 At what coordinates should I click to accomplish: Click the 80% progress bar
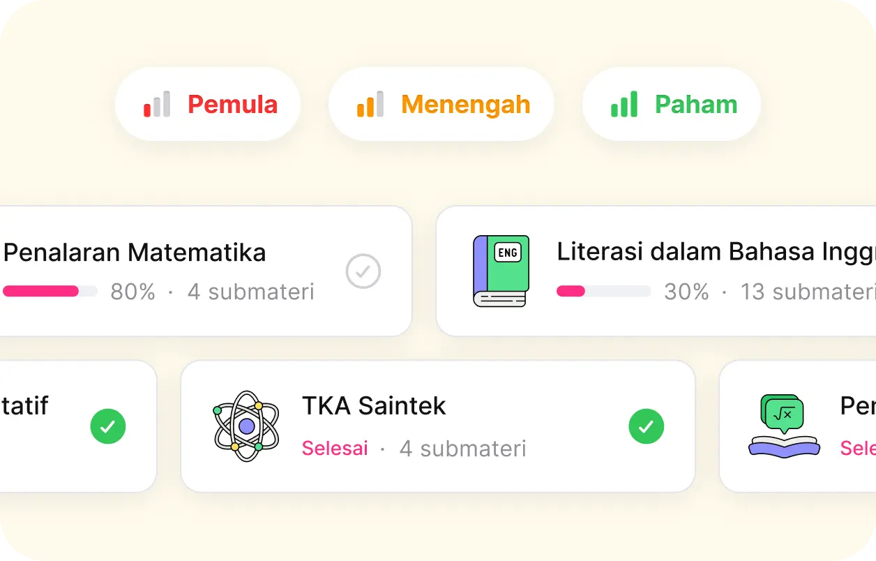pyautogui.click(x=50, y=292)
